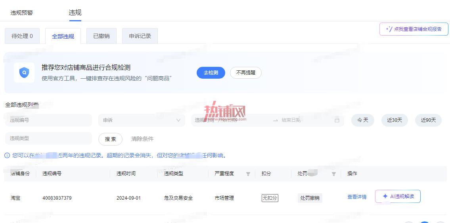This screenshot has width=450, height=223.
Task: Switch to the 违规预警 tab
Action: tap(21, 13)
